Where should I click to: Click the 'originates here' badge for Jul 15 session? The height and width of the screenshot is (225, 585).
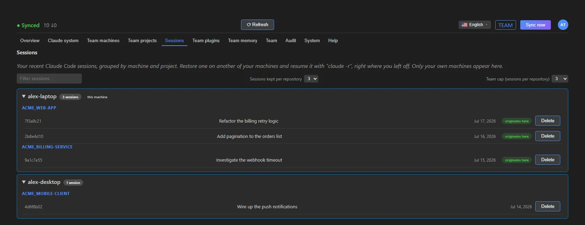(517, 160)
